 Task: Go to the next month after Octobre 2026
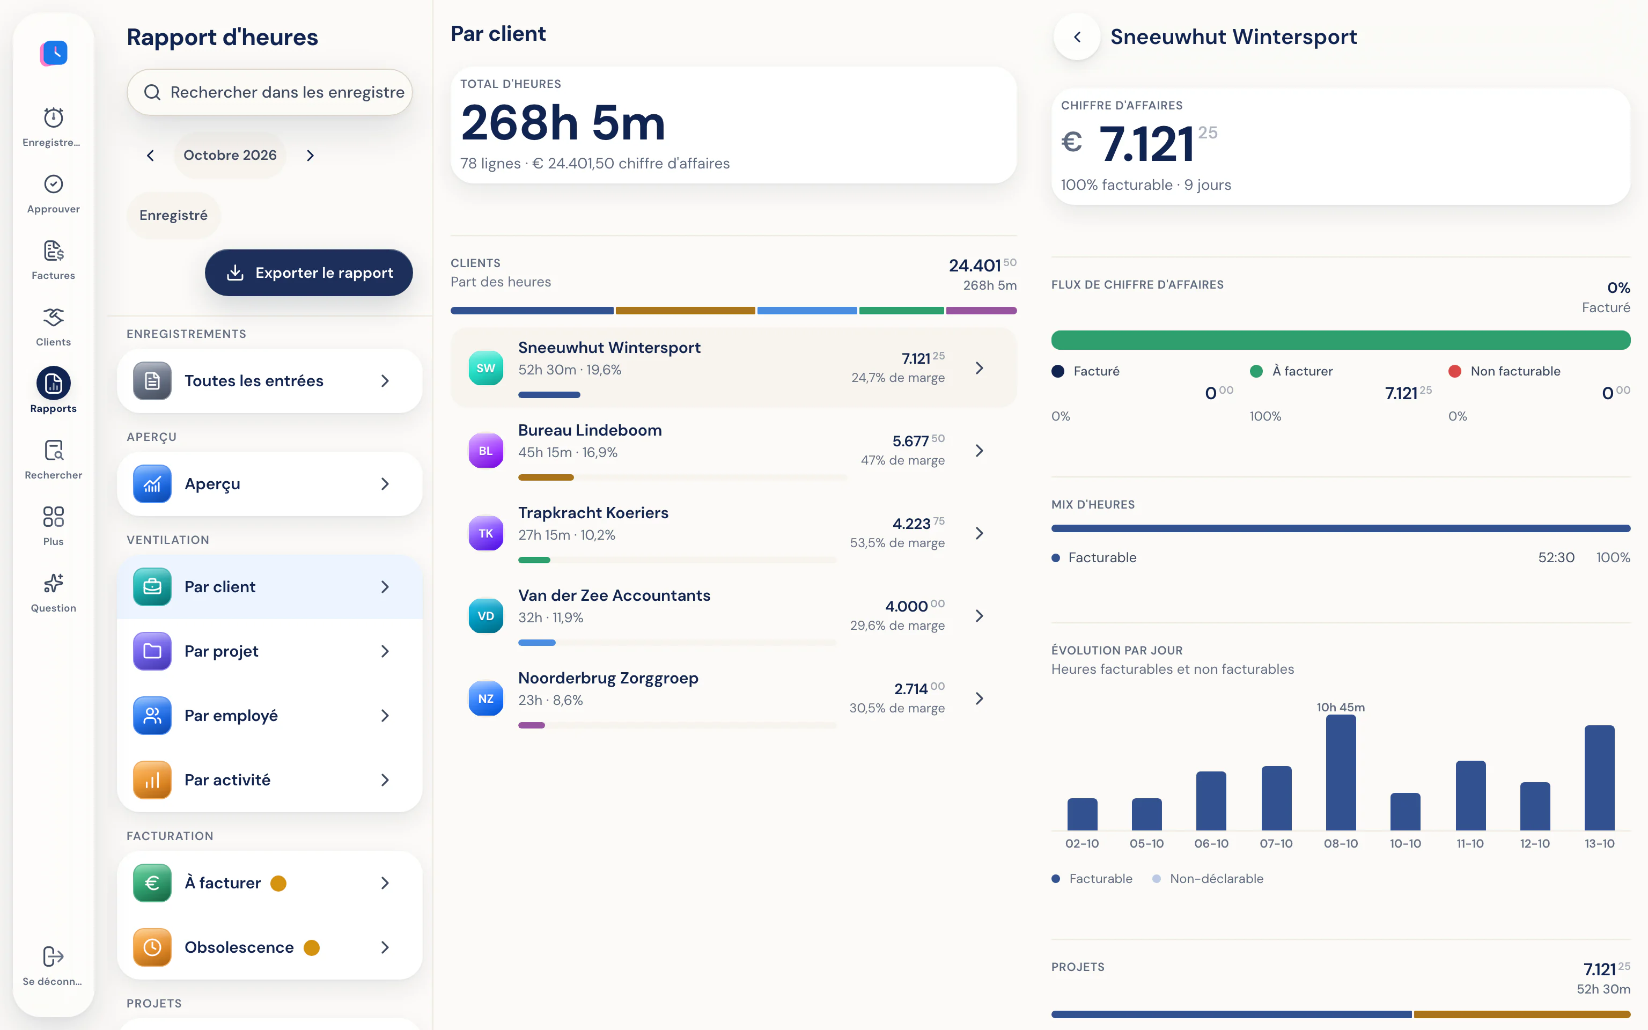tap(311, 156)
